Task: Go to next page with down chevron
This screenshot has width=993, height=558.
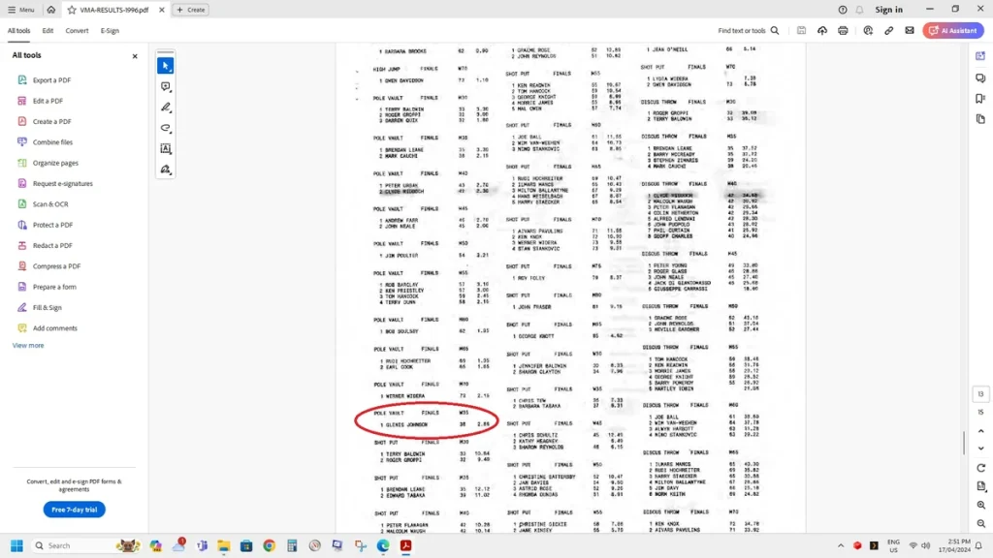Action: [981, 449]
